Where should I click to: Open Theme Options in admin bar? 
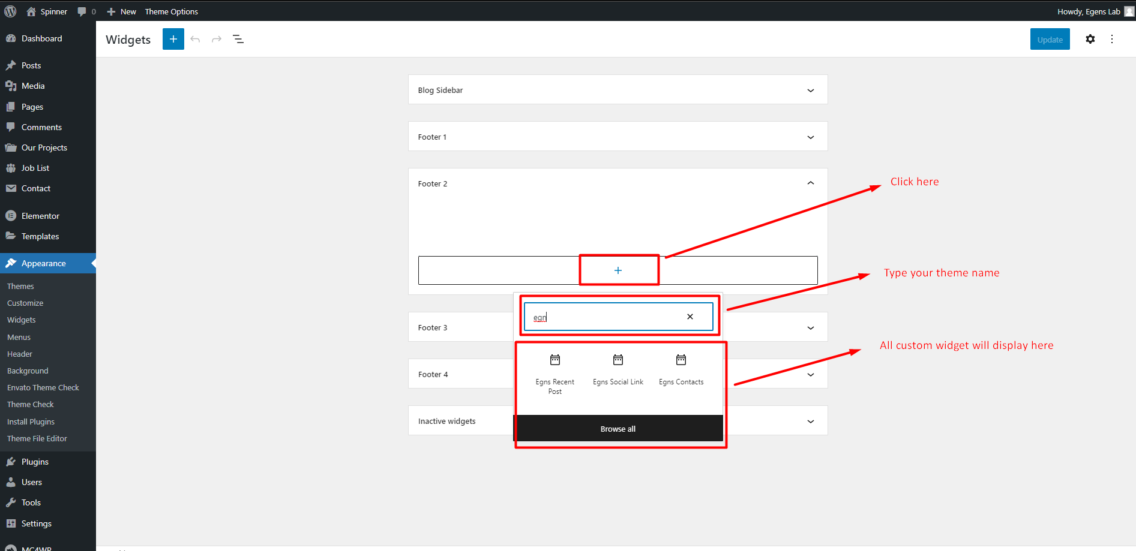[171, 11]
